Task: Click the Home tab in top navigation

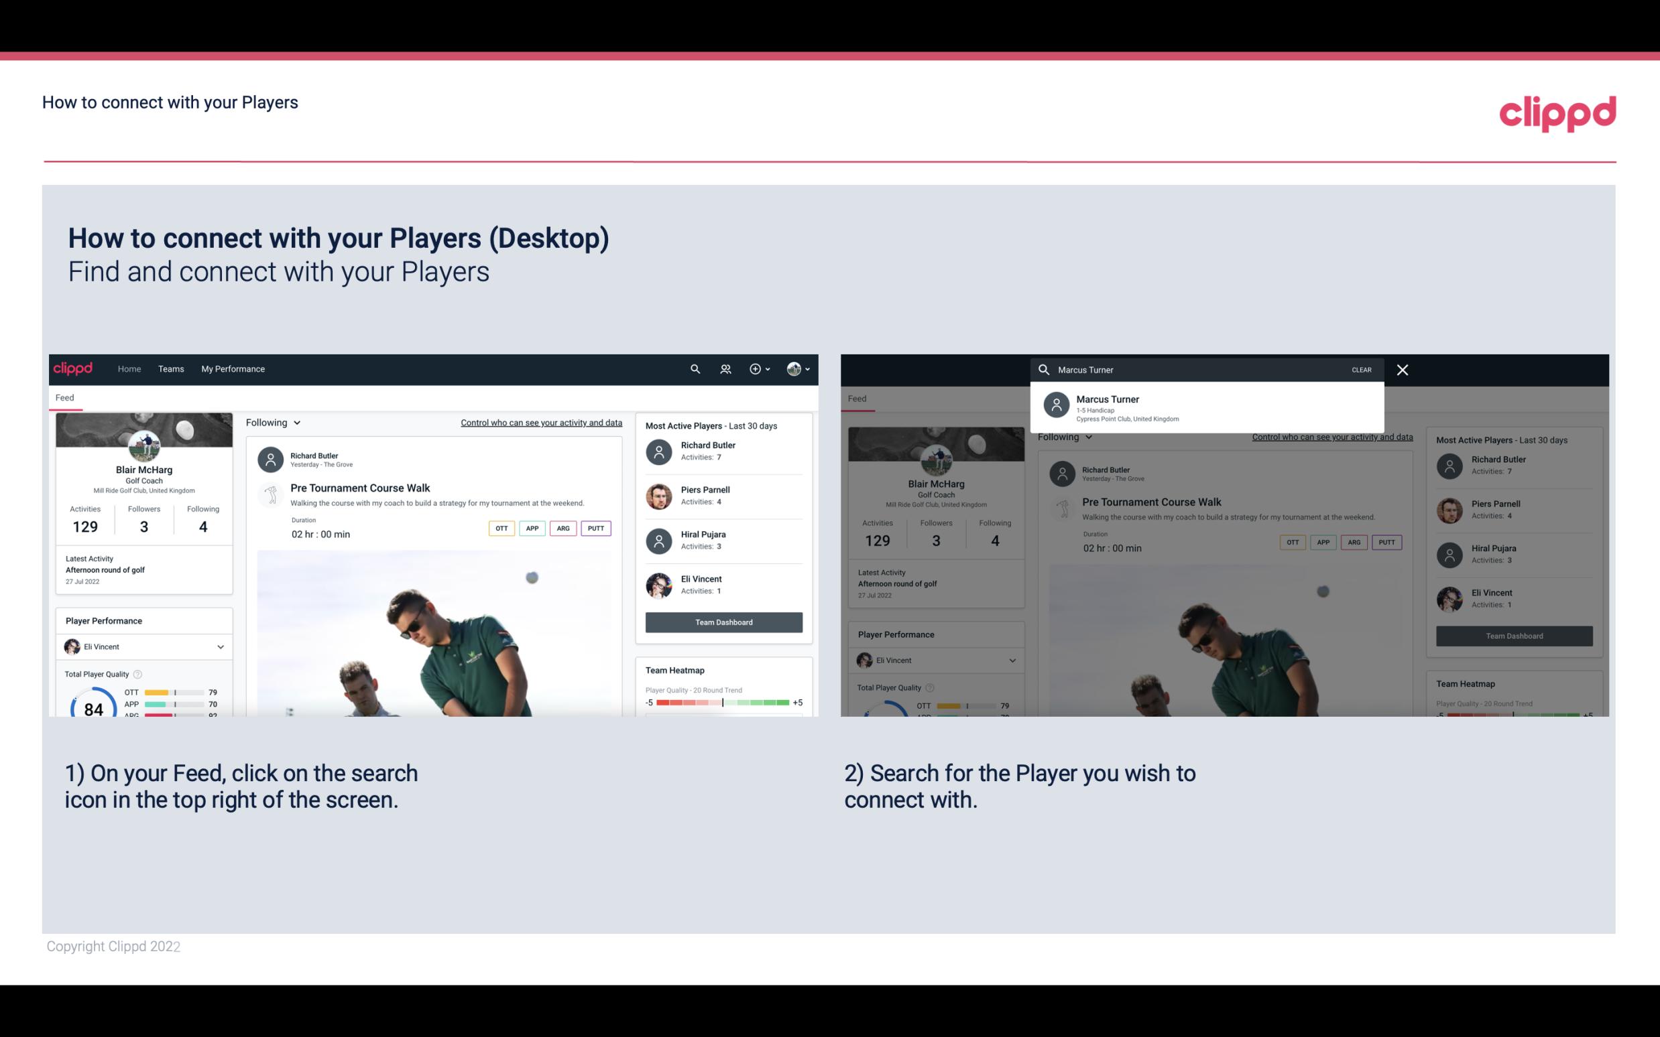Action: tap(128, 368)
